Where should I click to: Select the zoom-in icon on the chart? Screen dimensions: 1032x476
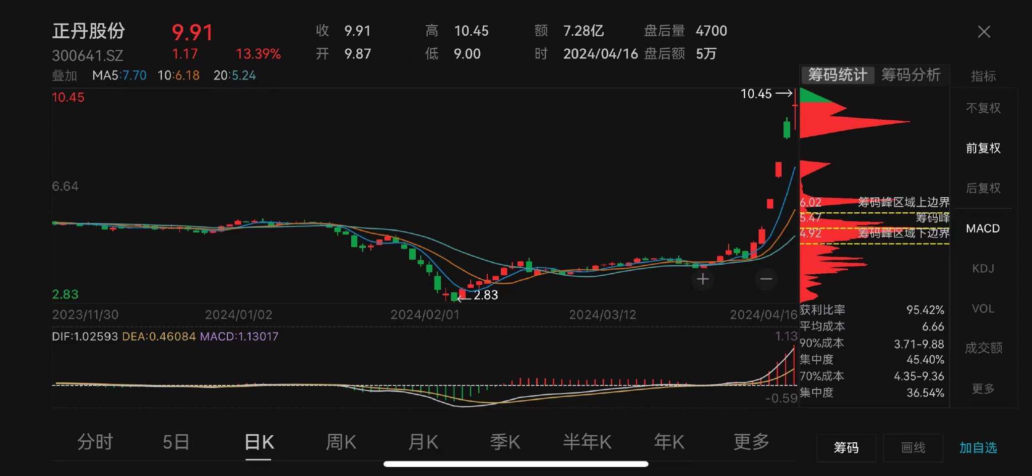point(702,279)
